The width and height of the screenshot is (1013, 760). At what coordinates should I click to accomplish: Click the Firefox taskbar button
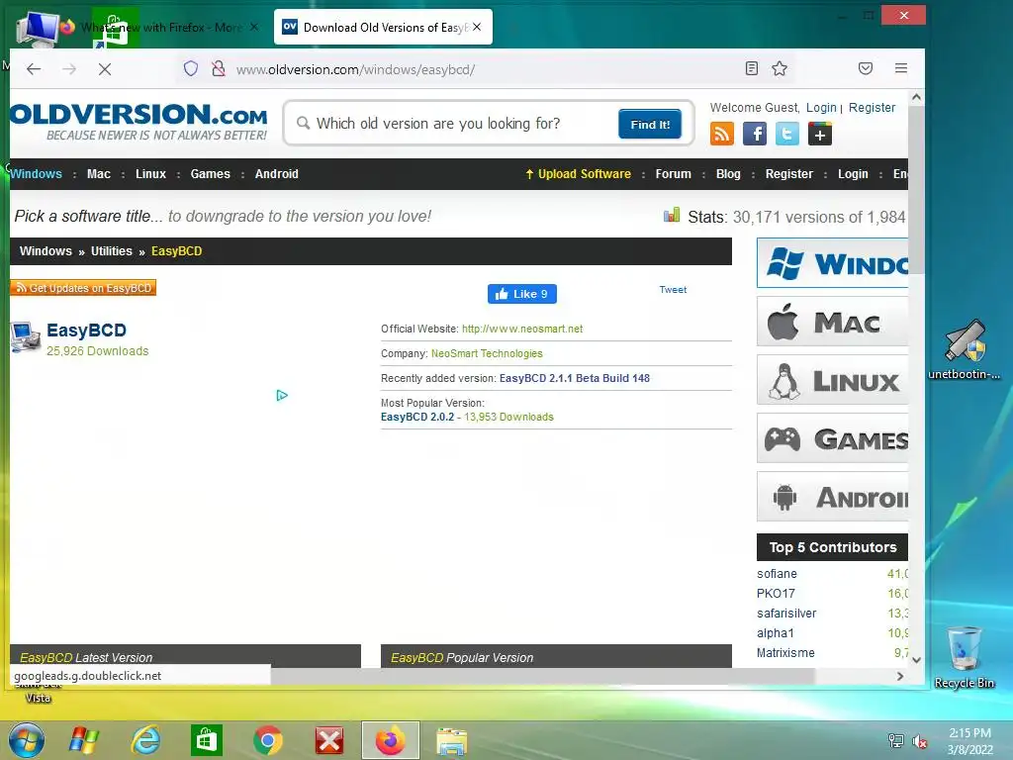390,740
